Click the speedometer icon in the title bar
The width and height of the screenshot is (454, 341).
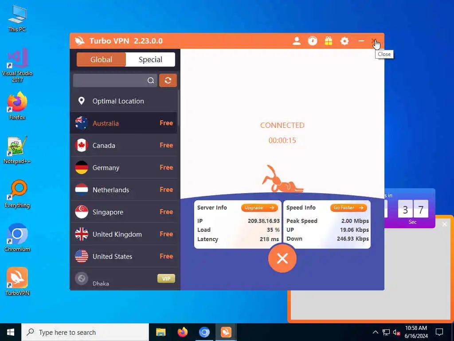313,41
